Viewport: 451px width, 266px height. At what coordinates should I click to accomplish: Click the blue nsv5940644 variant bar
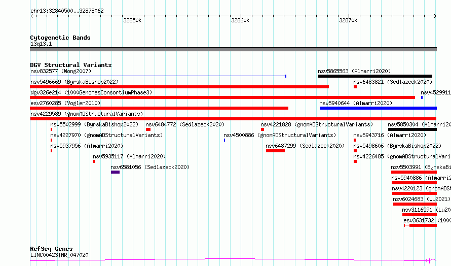(378, 108)
